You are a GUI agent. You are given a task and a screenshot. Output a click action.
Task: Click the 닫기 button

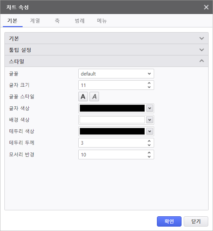click(196, 221)
